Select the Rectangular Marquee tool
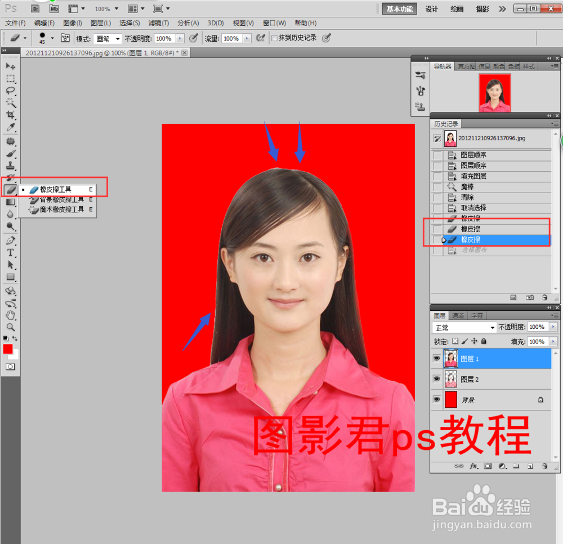 tap(10, 78)
